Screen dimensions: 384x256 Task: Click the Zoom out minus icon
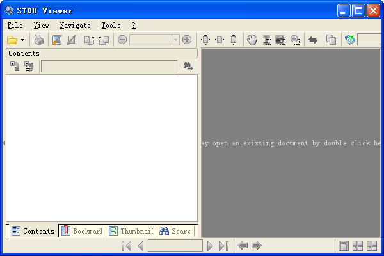pos(122,40)
